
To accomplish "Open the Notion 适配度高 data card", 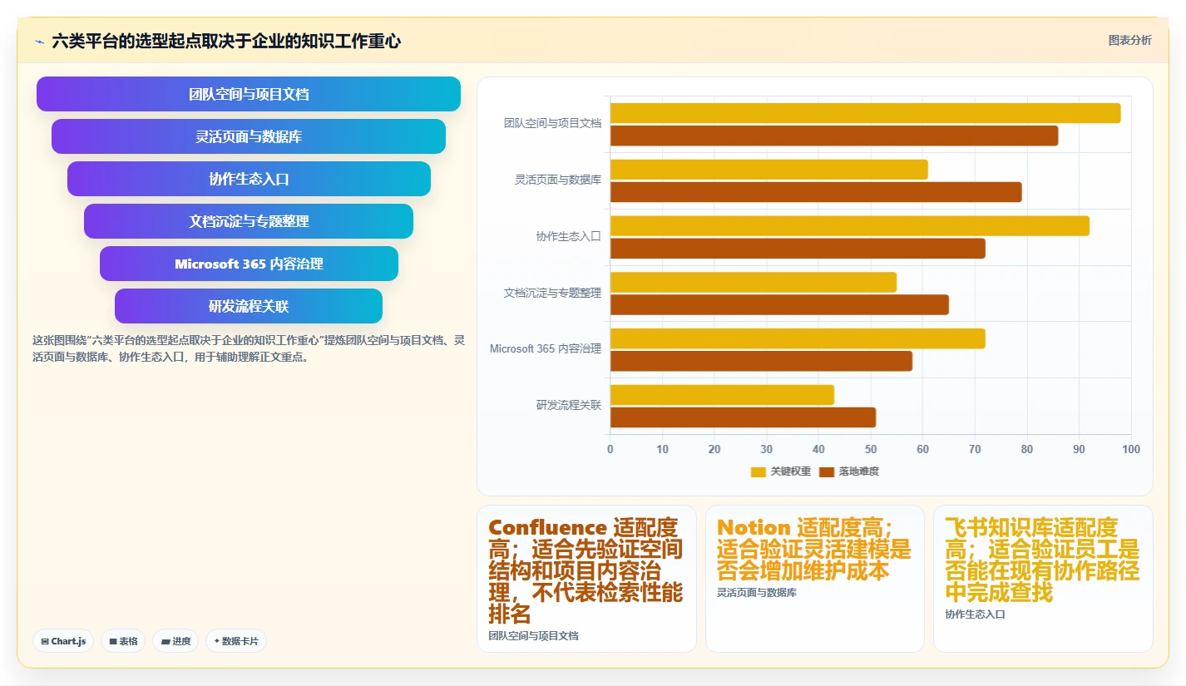I will click(x=814, y=579).
